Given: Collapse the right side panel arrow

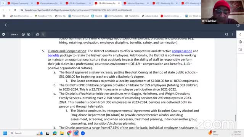Looking at the screenshot, I should click(x=240, y=34).
